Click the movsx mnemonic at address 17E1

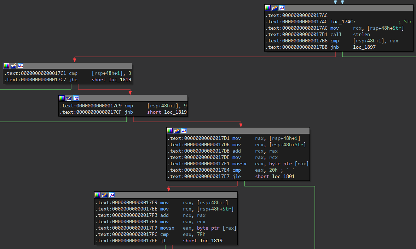pyautogui.click(x=239, y=164)
